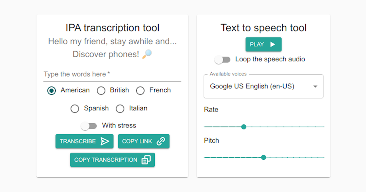Click the Type the words here input field
The height and width of the screenshot is (192, 366).
click(112, 74)
